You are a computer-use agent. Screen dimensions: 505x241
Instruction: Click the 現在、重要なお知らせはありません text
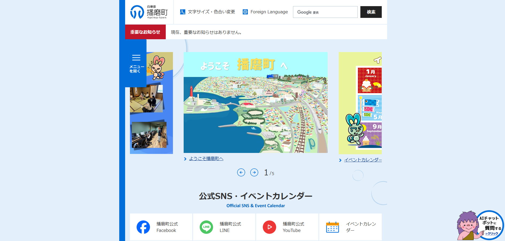coord(207,32)
